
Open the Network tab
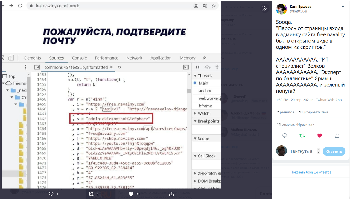(x=134, y=58)
